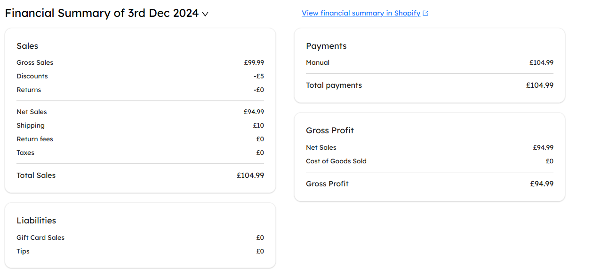
Task: Click the Financial Summary of 3rd Dec 2024 heading
Action: [102, 13]
